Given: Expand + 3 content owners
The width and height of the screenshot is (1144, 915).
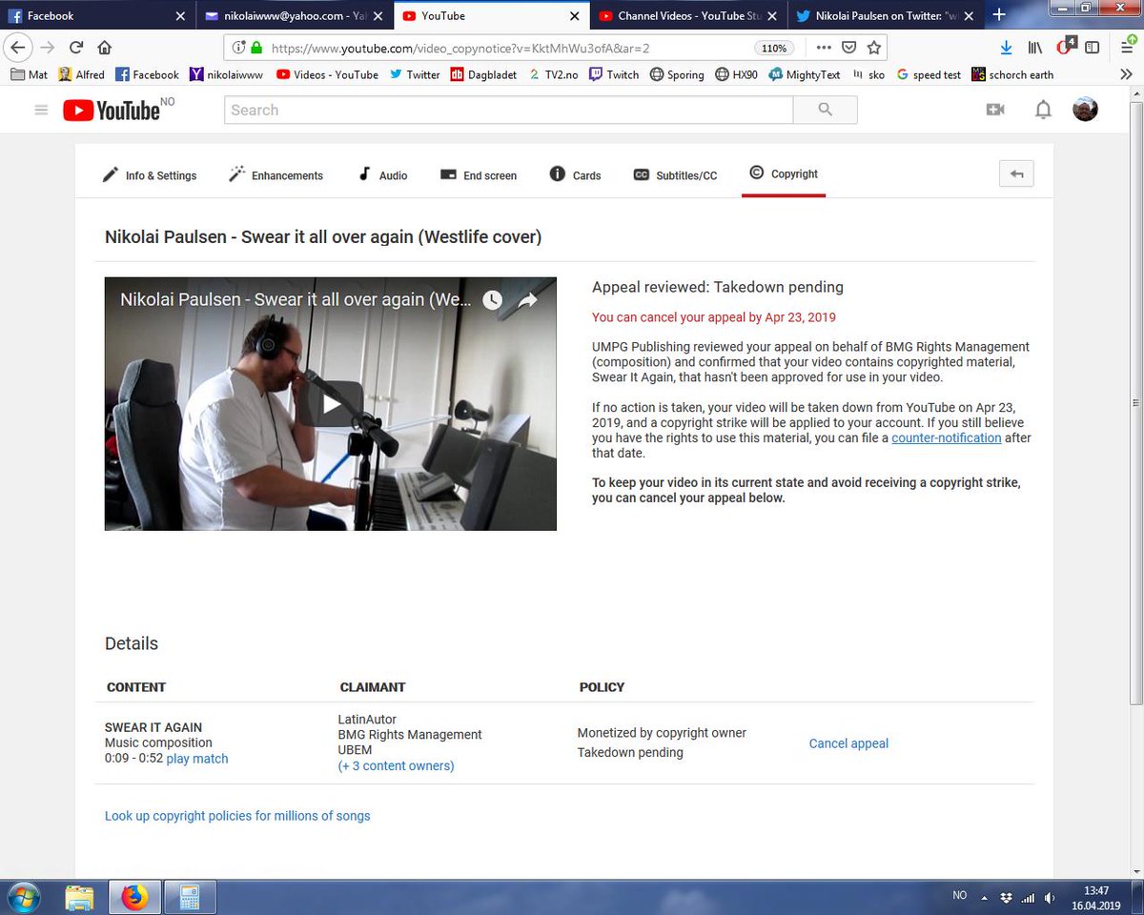Looking at the screenshot, I should (396, 765).
